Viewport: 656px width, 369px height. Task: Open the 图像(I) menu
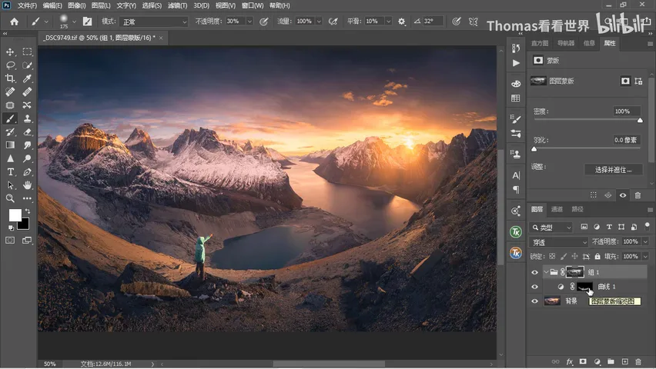pos(76,5)
